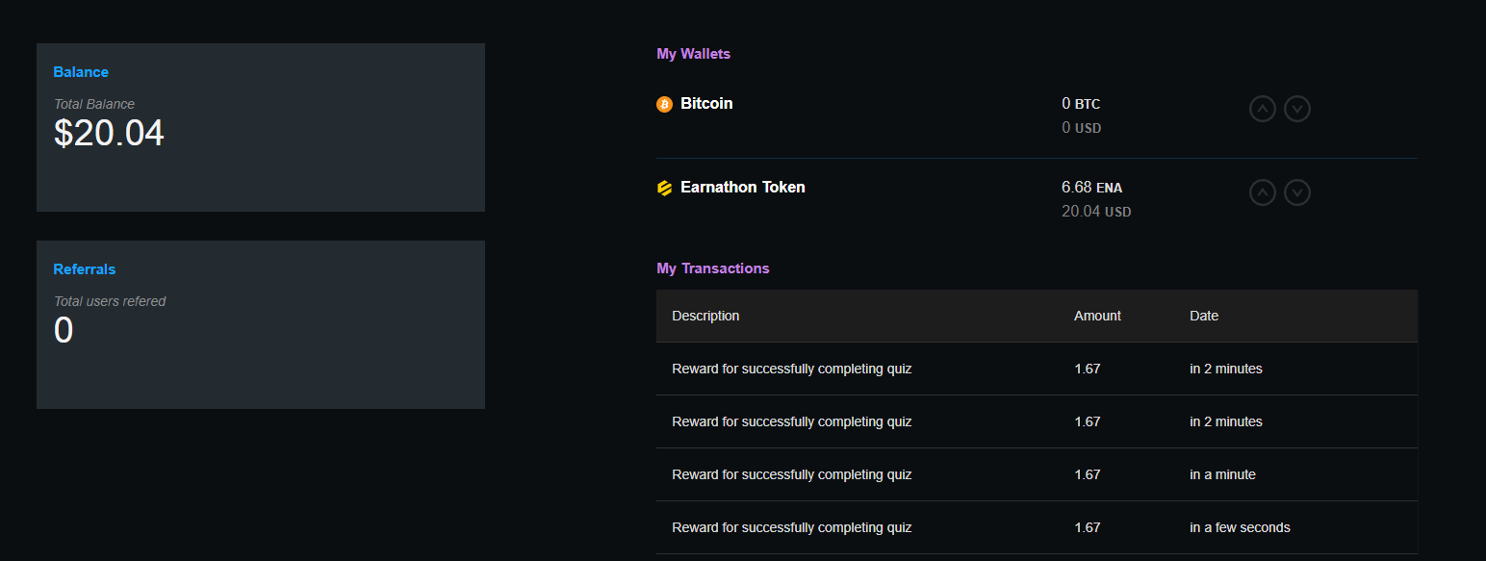Sort by the Description column header

(705, 316)
